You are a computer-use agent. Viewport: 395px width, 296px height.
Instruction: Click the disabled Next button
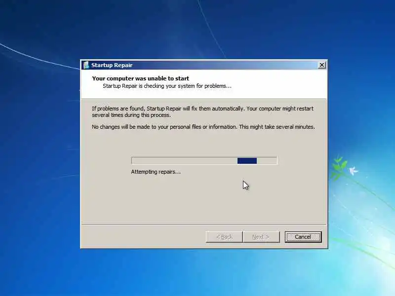coord(261,237)
